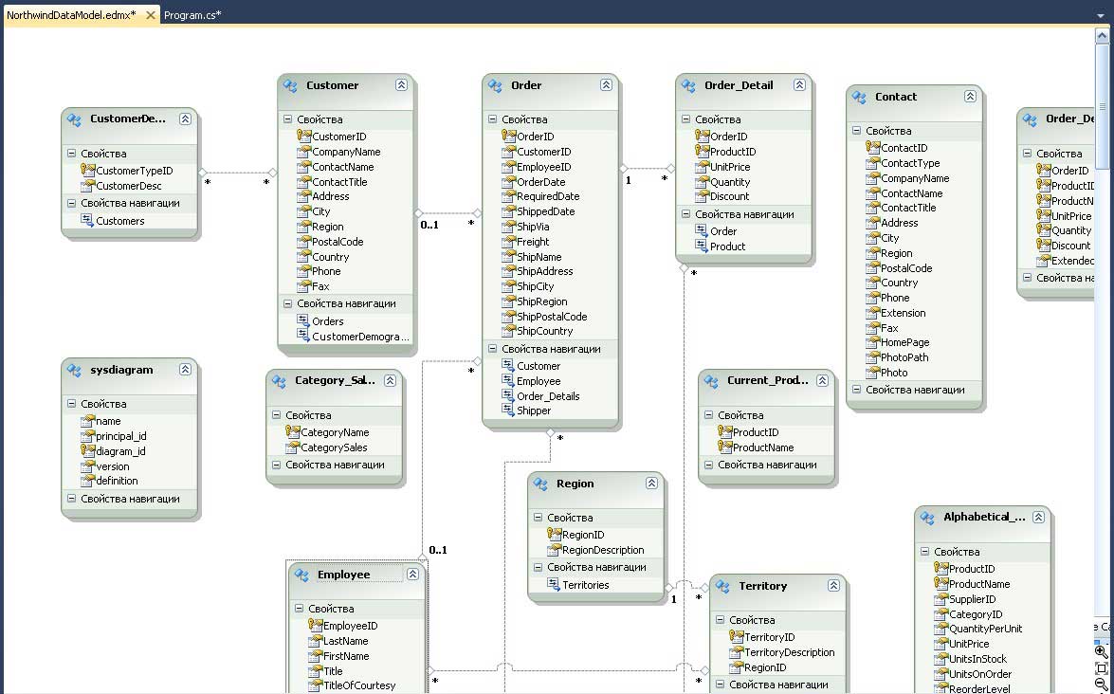Collapse Order navigation properties section

point(492,349)
